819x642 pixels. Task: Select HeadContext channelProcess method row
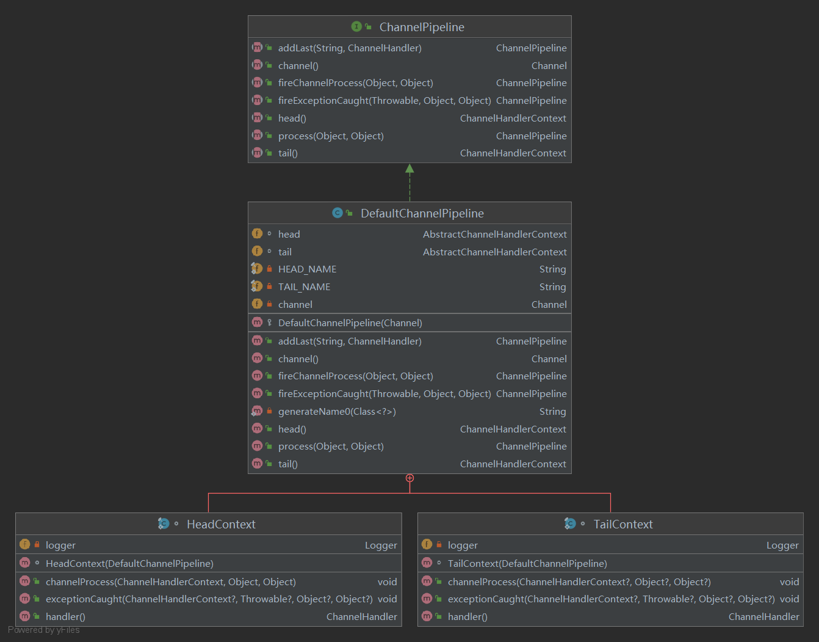click(170, 582)
